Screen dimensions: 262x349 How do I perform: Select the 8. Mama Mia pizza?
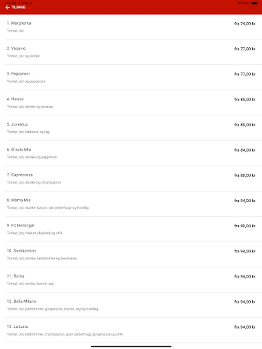(131, 204)
